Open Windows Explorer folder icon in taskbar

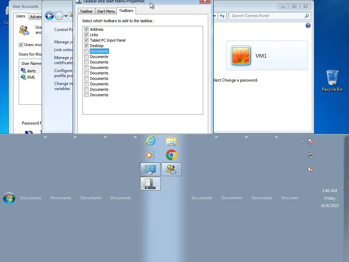click(171, 141)
